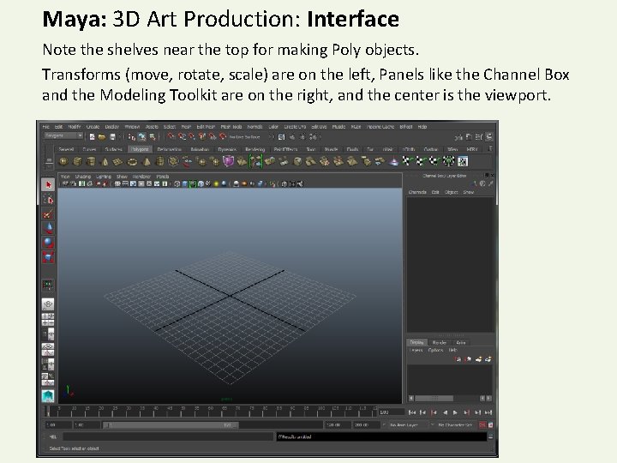The image size is (617, 463).
Task: Click the purple shield shelf icon
Action: coord(228,161)
